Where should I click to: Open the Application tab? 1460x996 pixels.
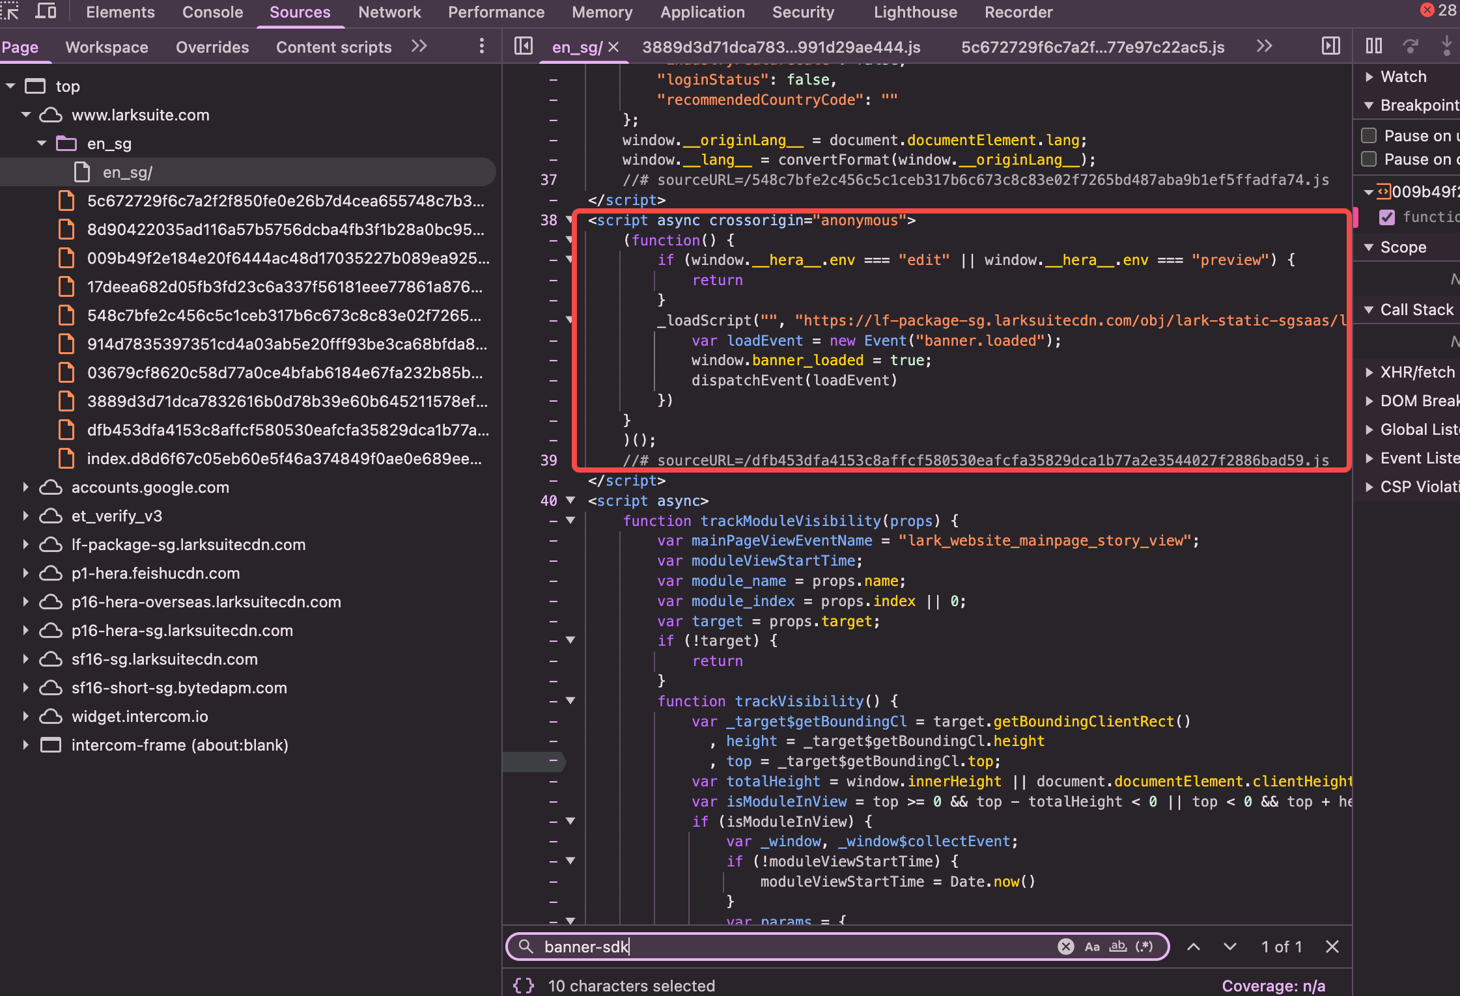[703, 12]
